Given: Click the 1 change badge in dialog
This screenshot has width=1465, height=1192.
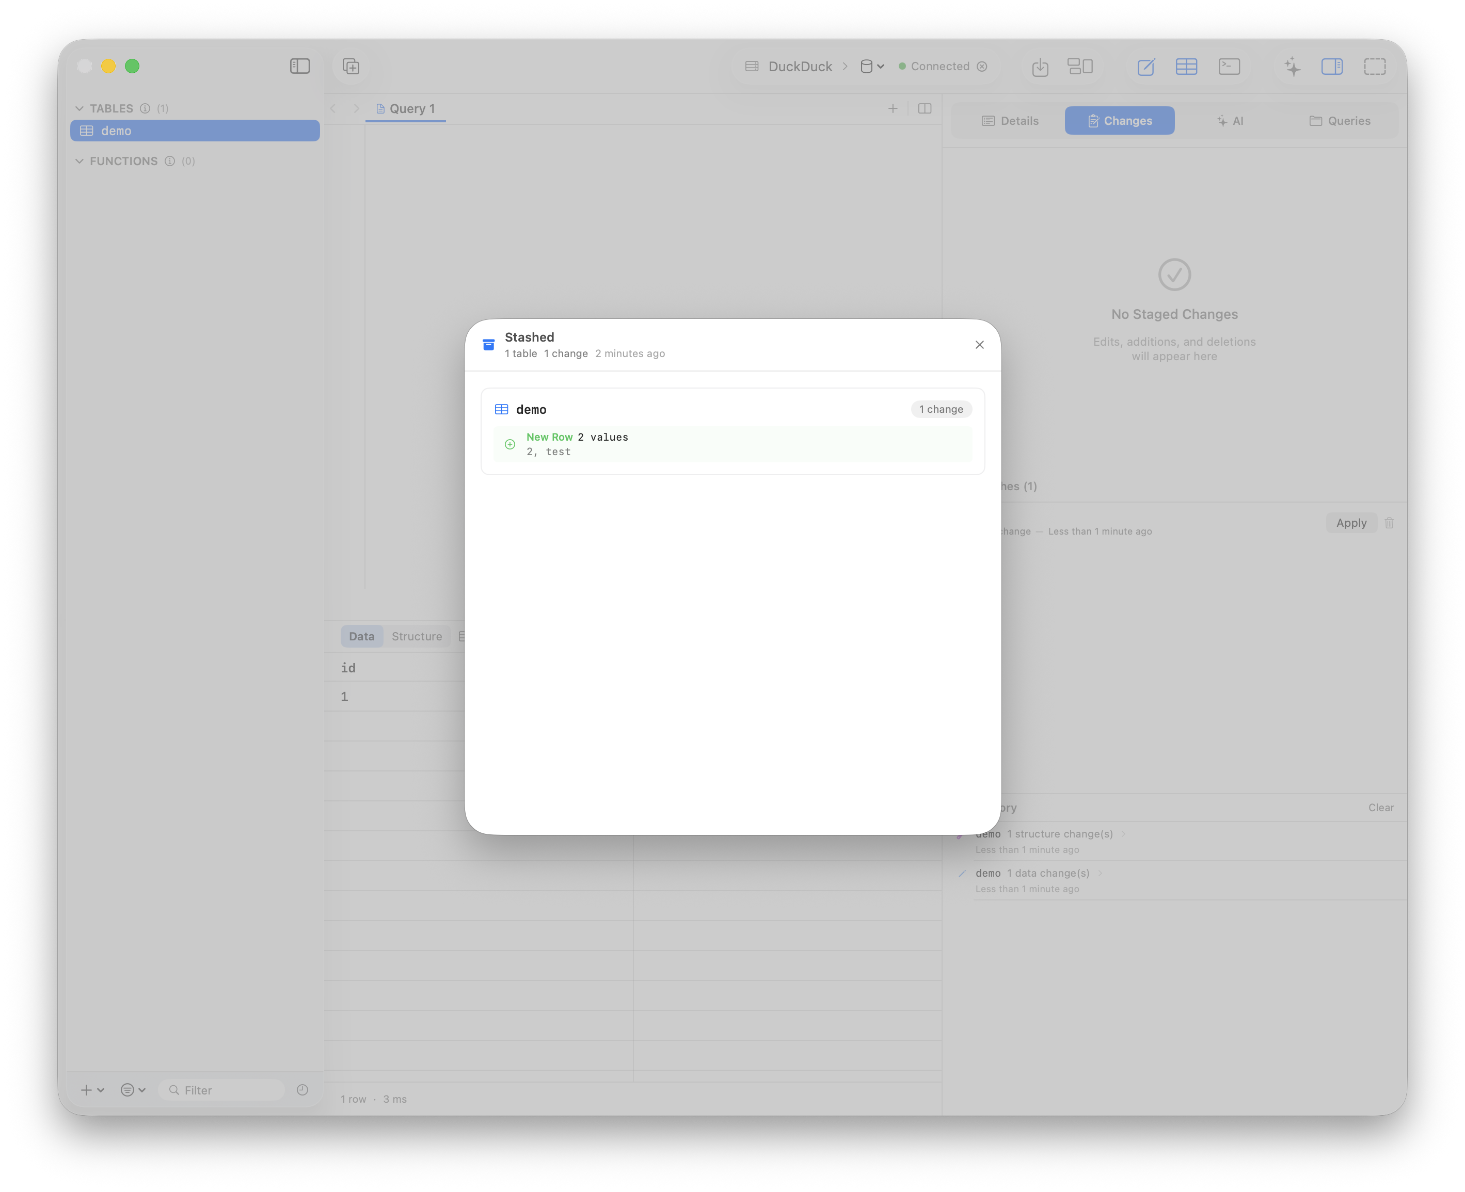Looking at the screenshot, I should click(x=941, y=409).
